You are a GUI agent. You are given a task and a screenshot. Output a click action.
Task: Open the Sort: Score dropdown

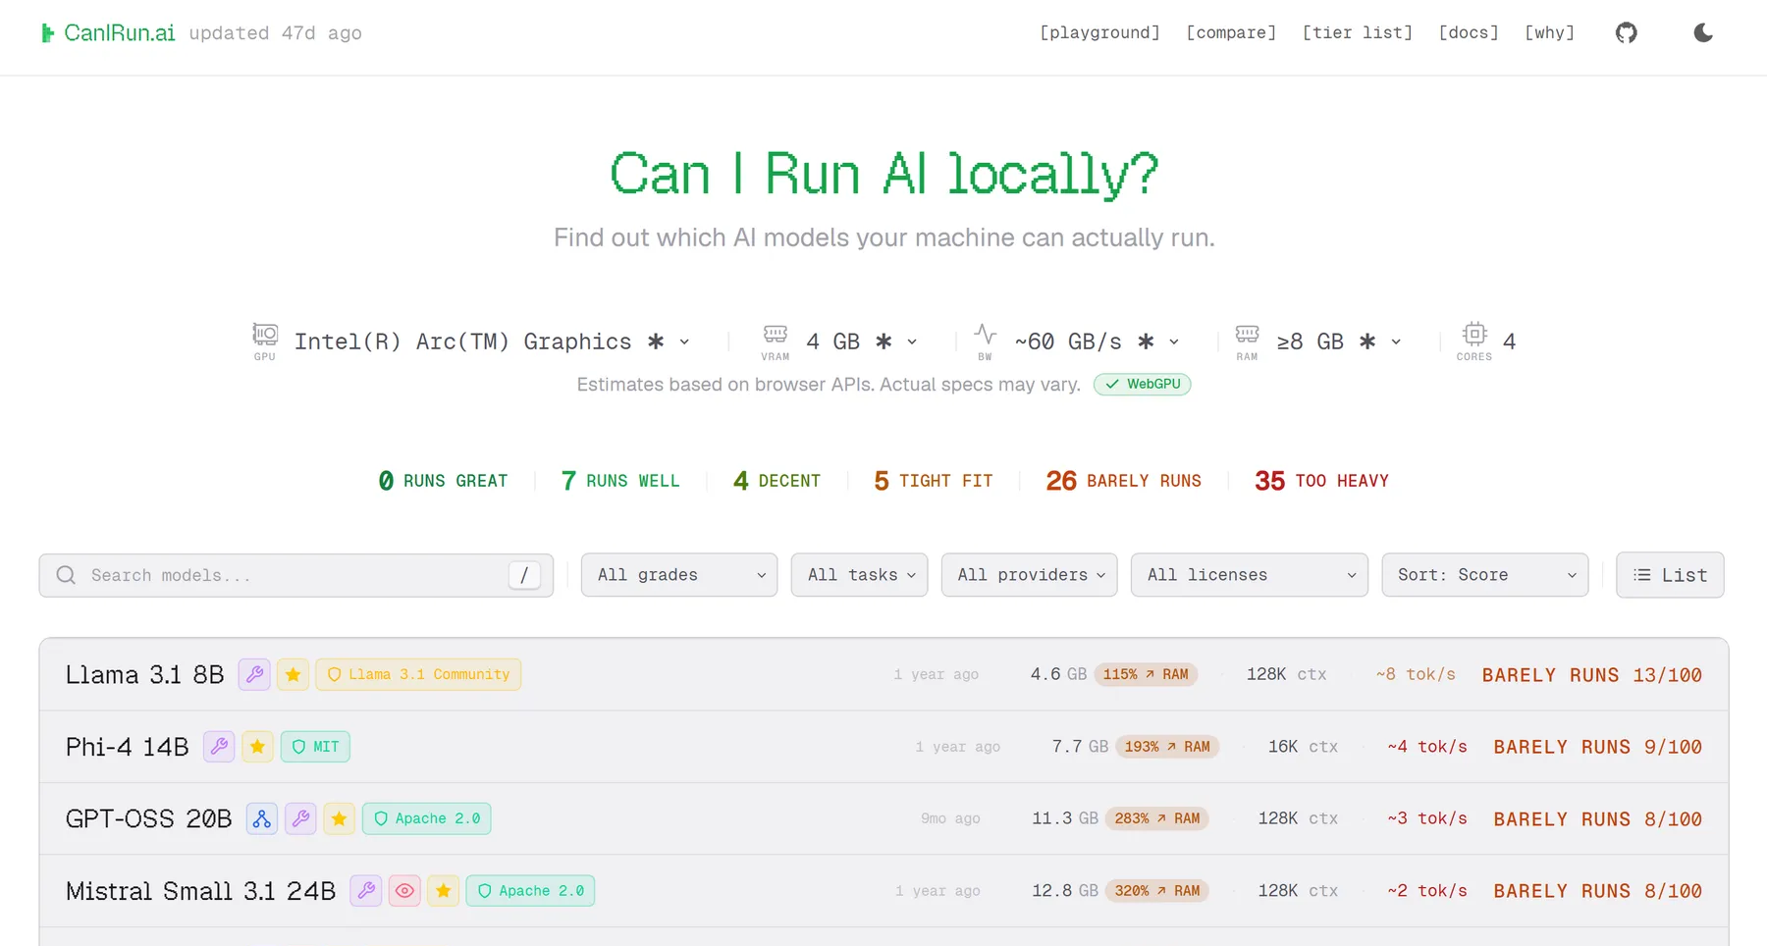pyautogui.click(x=1484, y=575)
